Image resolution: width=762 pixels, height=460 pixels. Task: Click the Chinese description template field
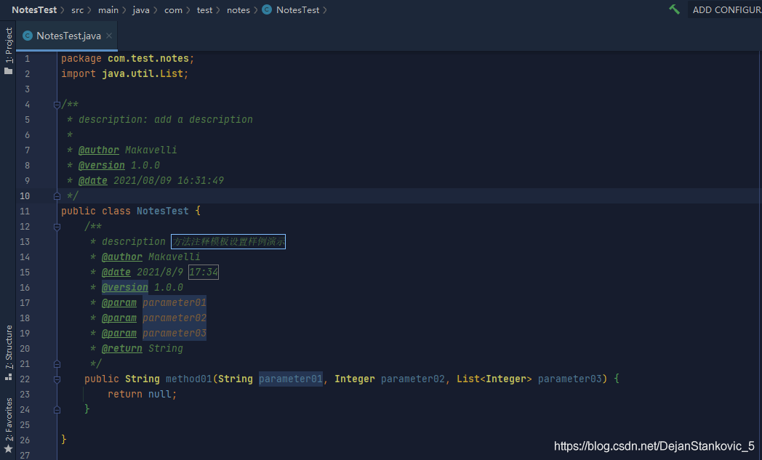point(228,241)
